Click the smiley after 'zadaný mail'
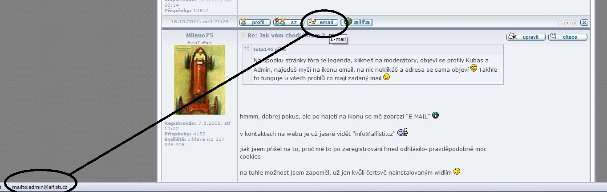Screen dimensions: 607x192 386,77
